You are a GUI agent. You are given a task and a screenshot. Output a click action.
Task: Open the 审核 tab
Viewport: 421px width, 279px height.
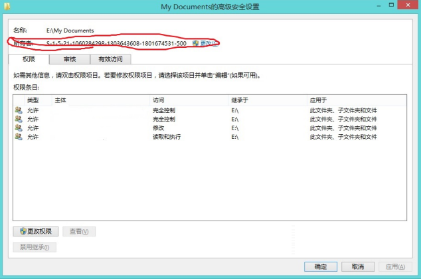tap(68, 59)
